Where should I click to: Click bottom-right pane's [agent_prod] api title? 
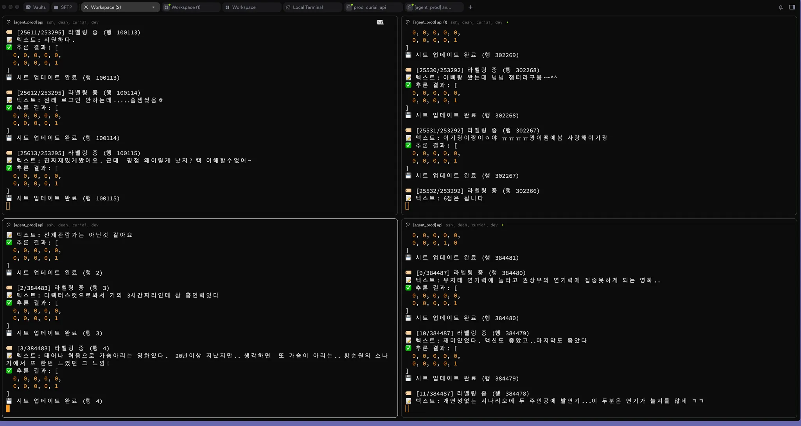(x=427, y=225)
